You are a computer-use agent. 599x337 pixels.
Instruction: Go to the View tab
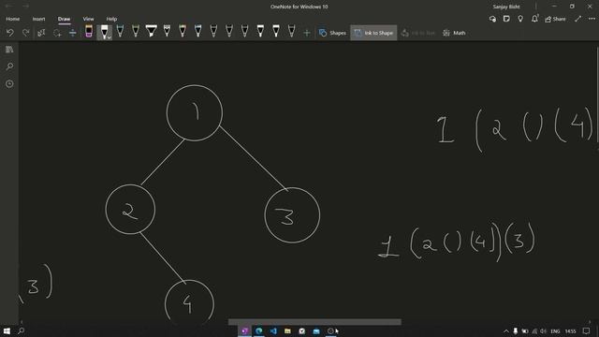click(88, 19)
